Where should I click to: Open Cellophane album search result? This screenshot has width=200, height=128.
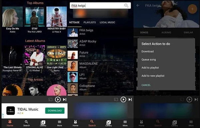100,88
